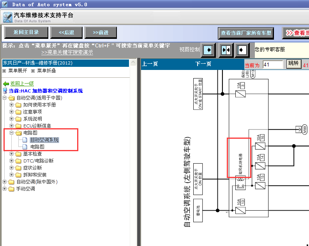Click the tree panel scrollbar up arrow
This screenshot has width=309, height=246.
coord(133,62)
